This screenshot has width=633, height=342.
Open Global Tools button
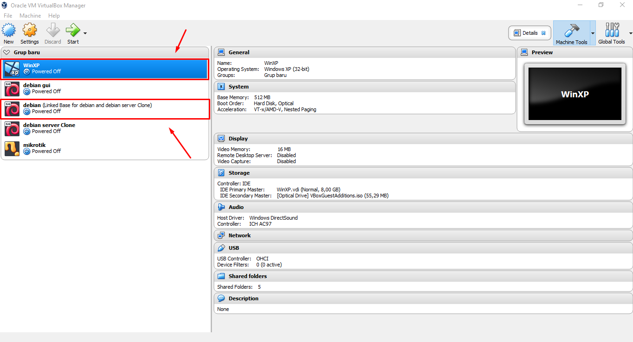(x=612, y=33)
